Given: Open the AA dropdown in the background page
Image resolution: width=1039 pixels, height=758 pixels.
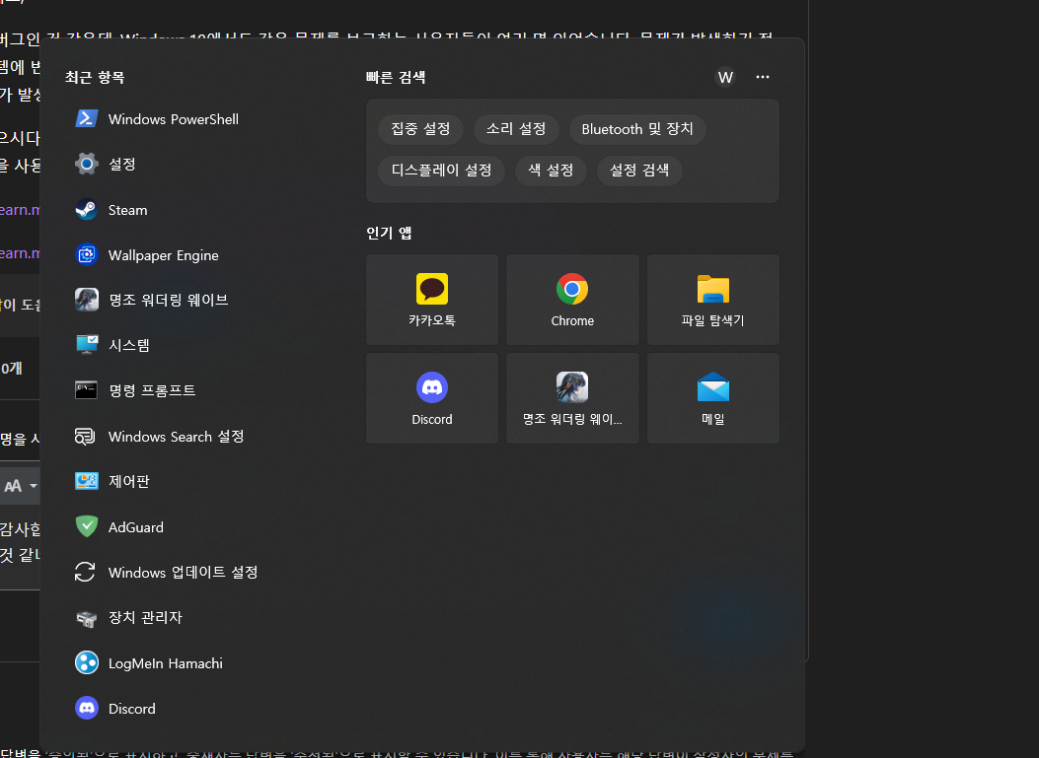Looking at the screenshot, I should pyautogui.click(x=21, y=486).
